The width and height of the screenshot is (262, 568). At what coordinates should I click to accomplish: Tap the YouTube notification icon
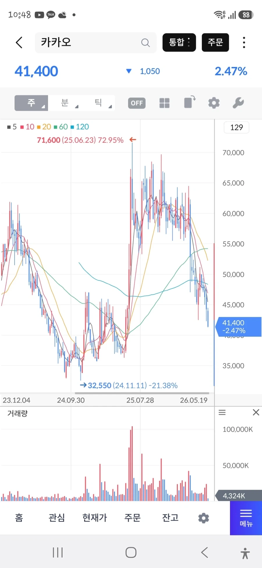(39, 15)
